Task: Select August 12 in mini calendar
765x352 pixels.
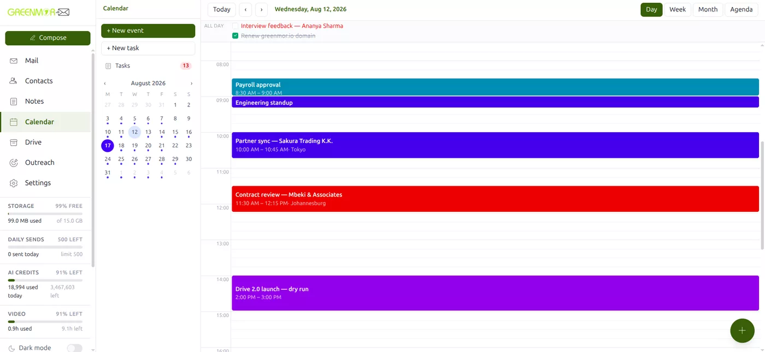Action: [134, 132]
